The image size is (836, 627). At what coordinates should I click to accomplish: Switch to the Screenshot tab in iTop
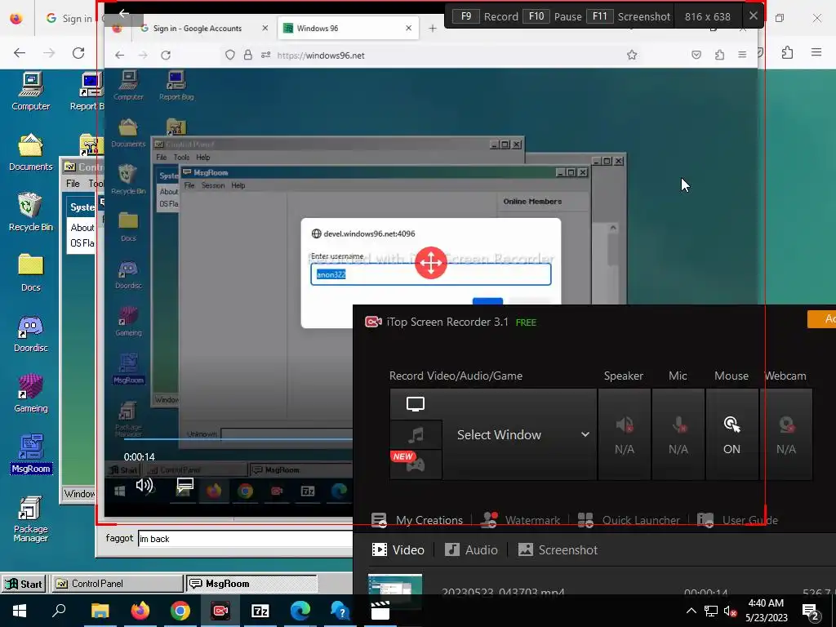[558, 549]
